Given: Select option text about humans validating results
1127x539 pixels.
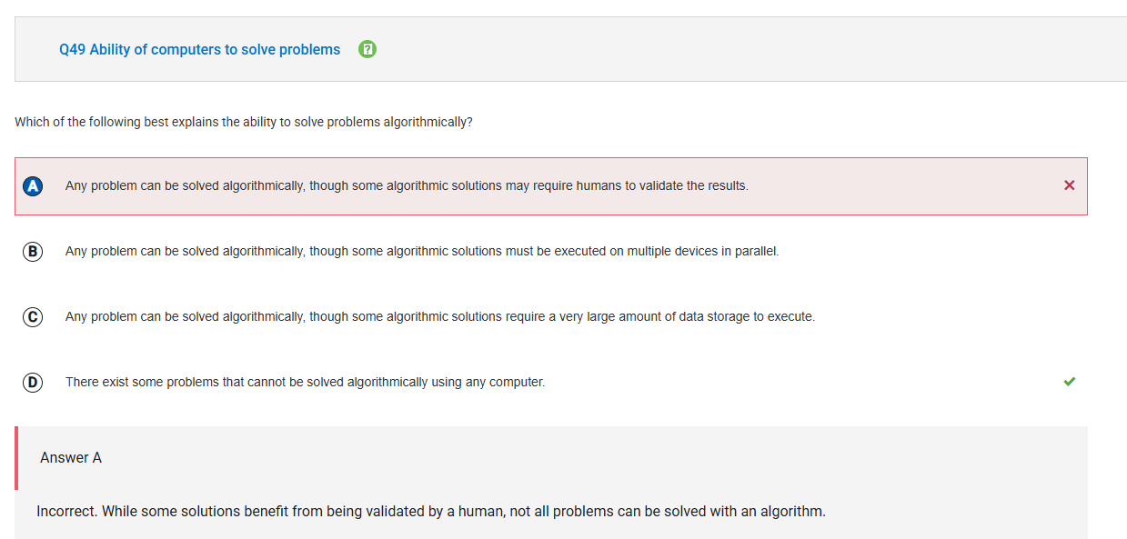Looking at the screenshot, I should [x=407, y=185].
